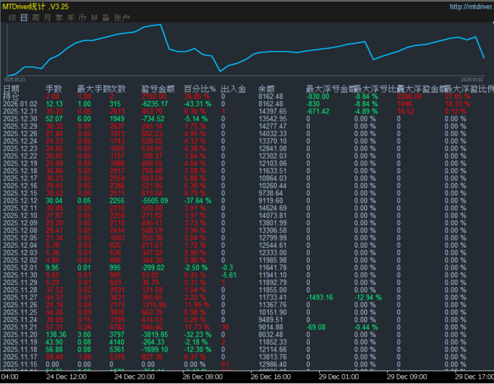Click the -69.08 floating loss value
494x384 pixels.
click(x=316, y=328)
